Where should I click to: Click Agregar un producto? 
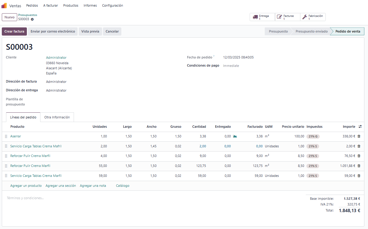[x=26, y=186]
